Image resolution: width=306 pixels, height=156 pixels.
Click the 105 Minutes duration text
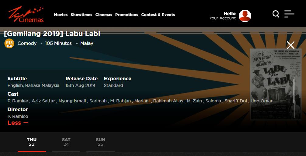click(x=58, y=43)
